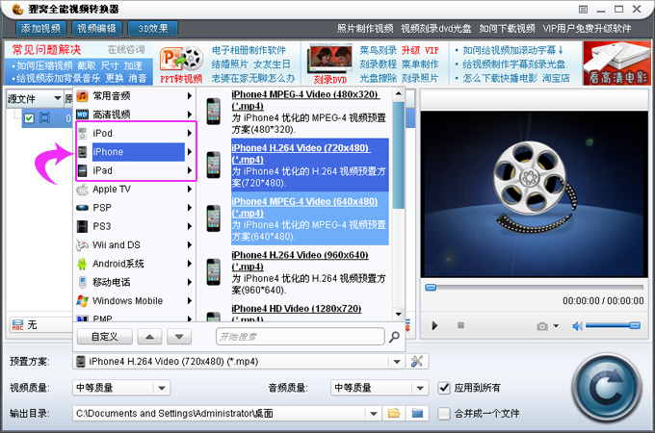Click the 自定义 button
Image resolution: width=655 pixels, height=433 pixels.
[x=105, y=337]
